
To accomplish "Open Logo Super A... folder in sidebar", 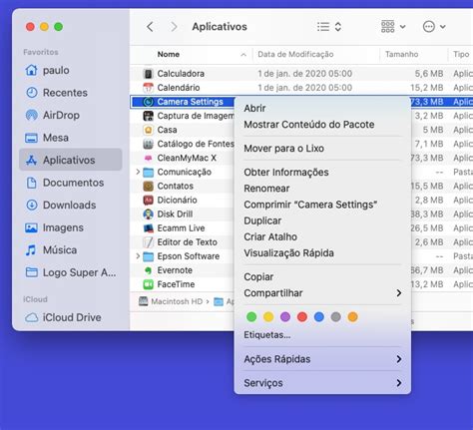I will [71, 272].
